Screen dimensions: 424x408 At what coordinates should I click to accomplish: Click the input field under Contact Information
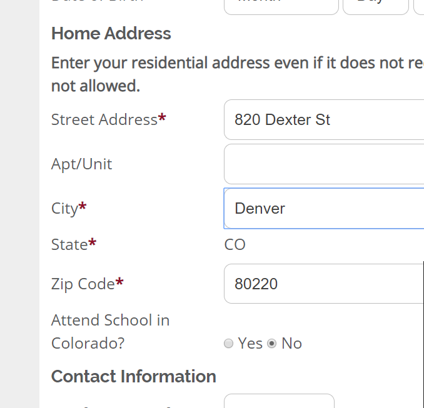point(279,401)
